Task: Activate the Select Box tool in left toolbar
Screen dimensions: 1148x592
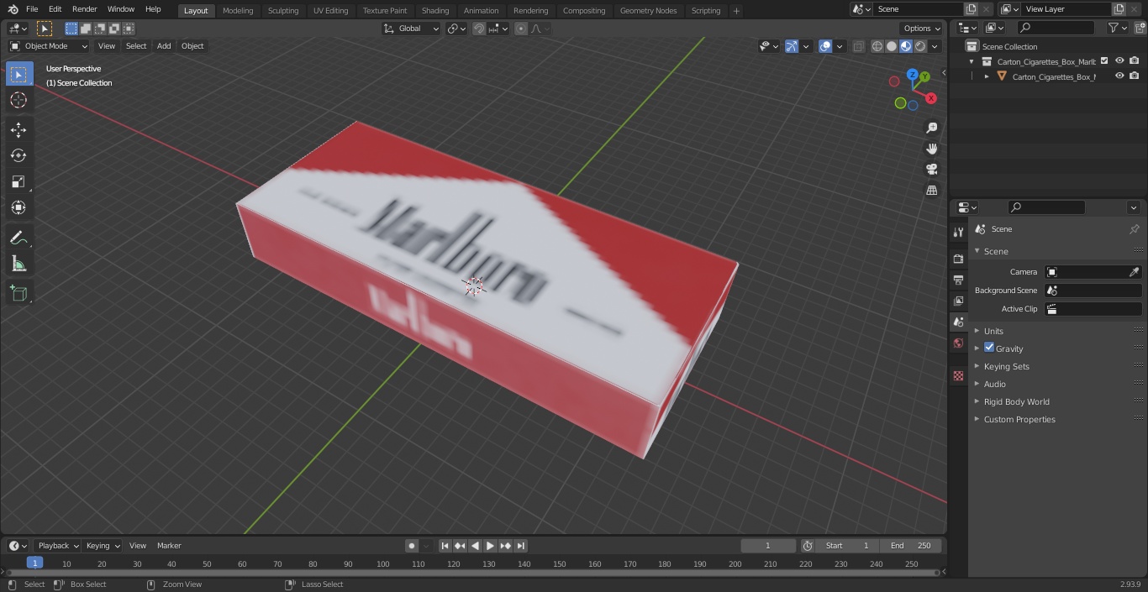Action: pyautogui.click(x=18, y=74)
